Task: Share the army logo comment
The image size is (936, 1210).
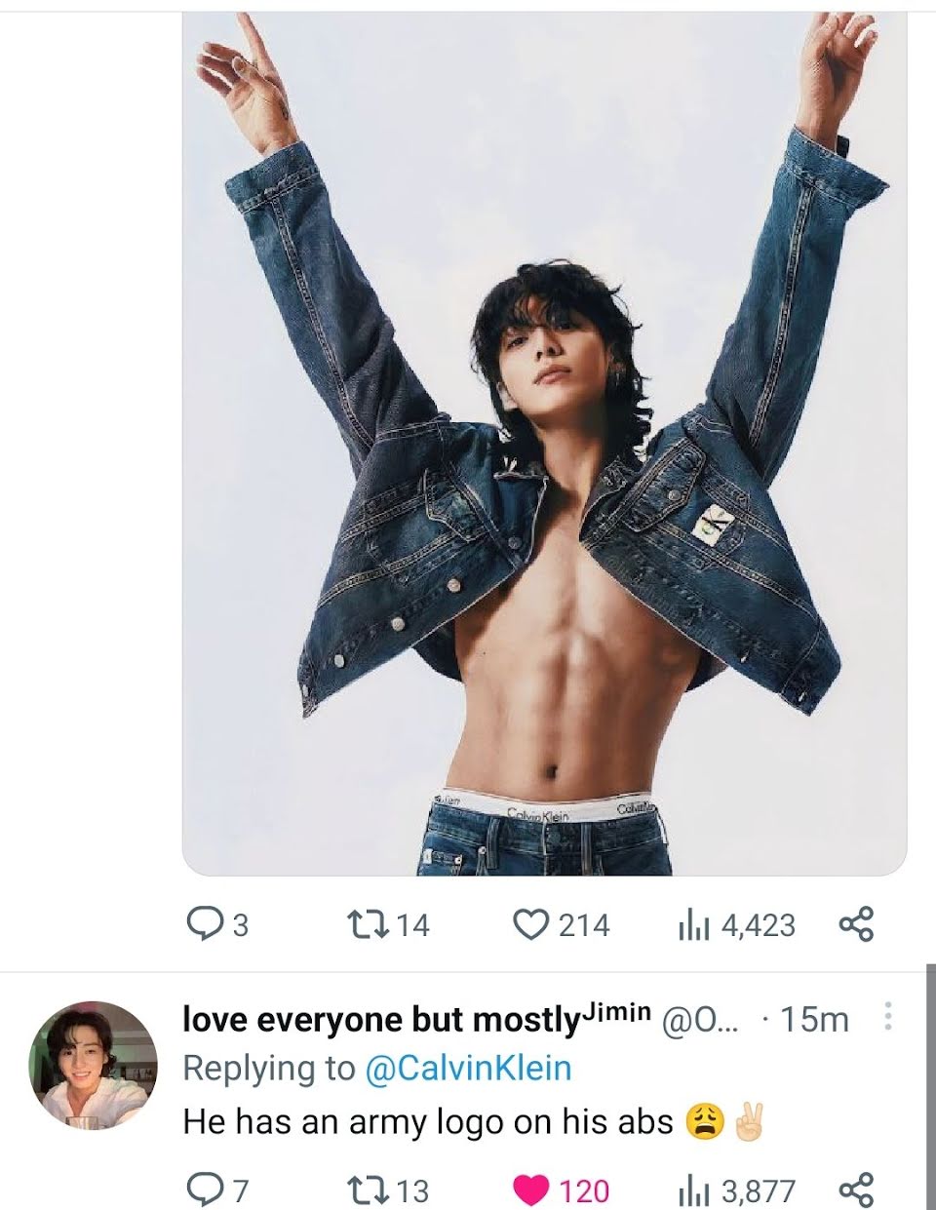Action: [856, 1190]
